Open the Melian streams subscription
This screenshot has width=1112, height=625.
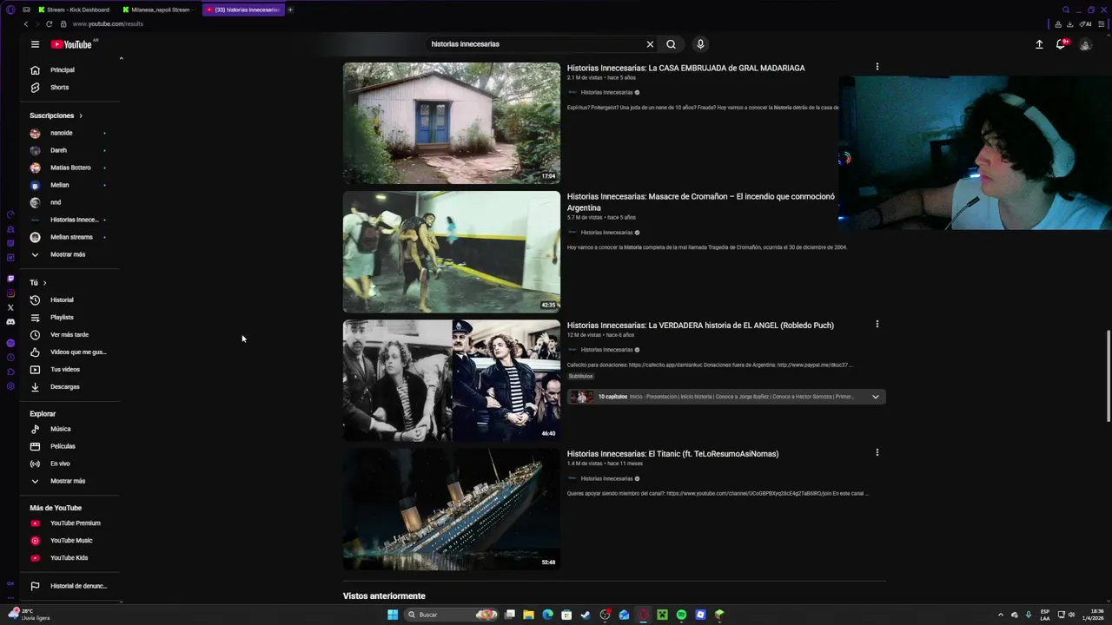(69, 237)
